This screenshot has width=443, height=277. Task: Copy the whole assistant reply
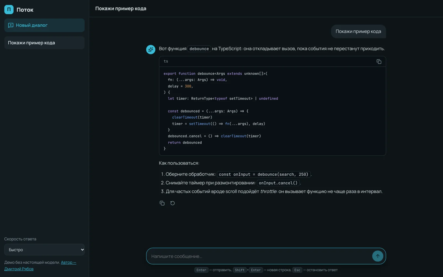coord(162,203)
